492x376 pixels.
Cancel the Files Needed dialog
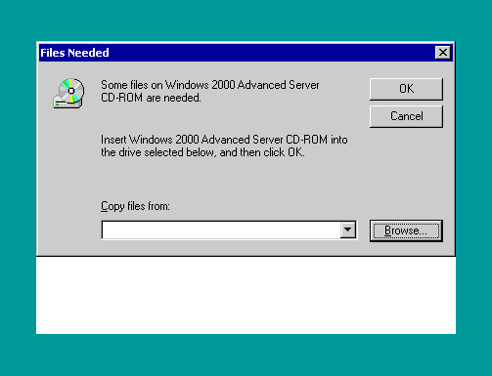pyautogui.click(x=406, y=116)
